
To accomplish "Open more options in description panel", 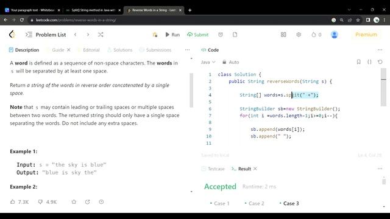I will (x=187, y=50).
